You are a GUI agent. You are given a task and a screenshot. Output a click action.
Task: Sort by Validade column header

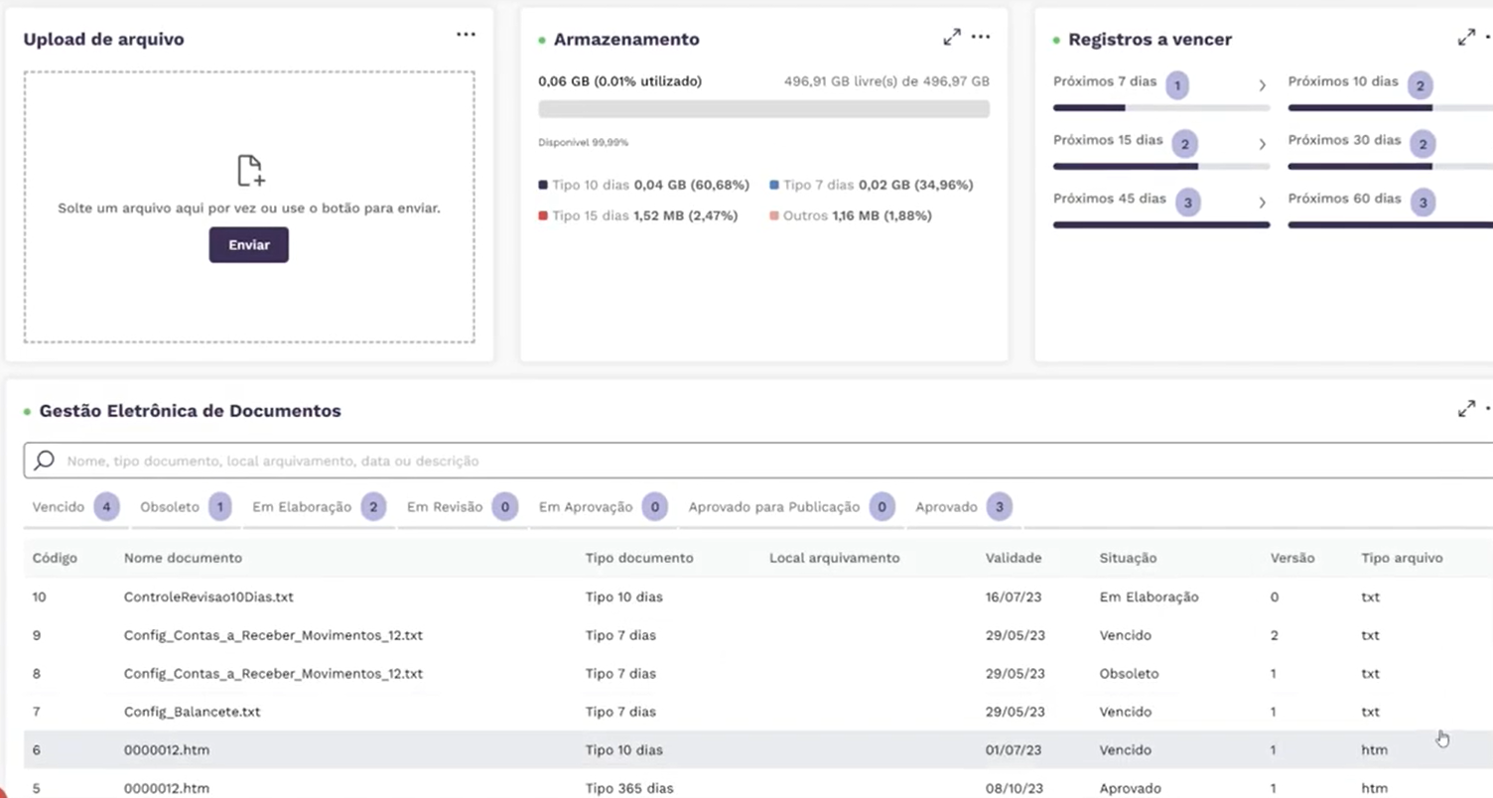click(1013, 558)
